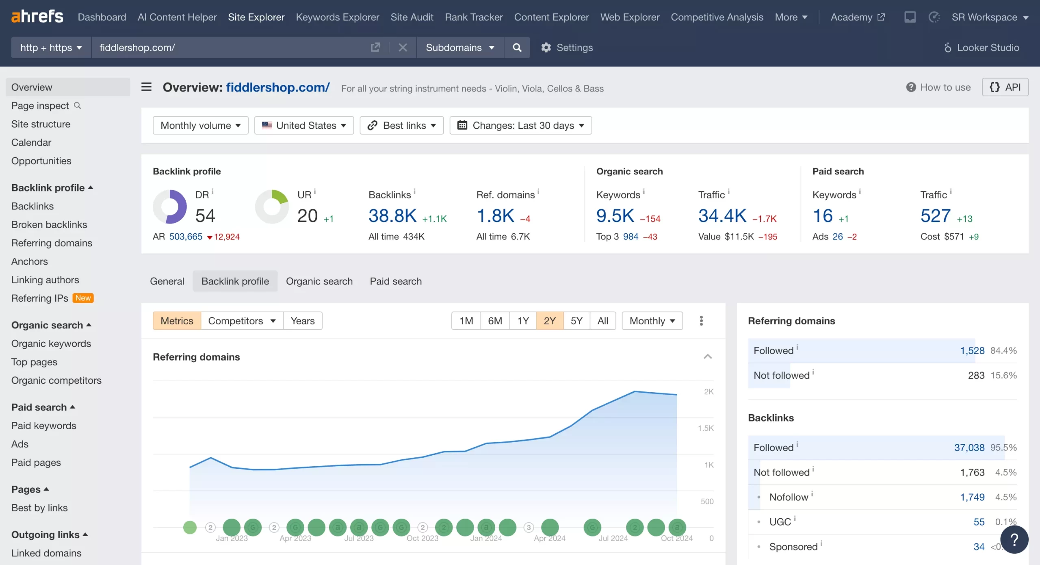This screenshot has height=565, width=1040.
Task: Click the Oct 2024 timeline event marker
Action: tap(677, 528)
